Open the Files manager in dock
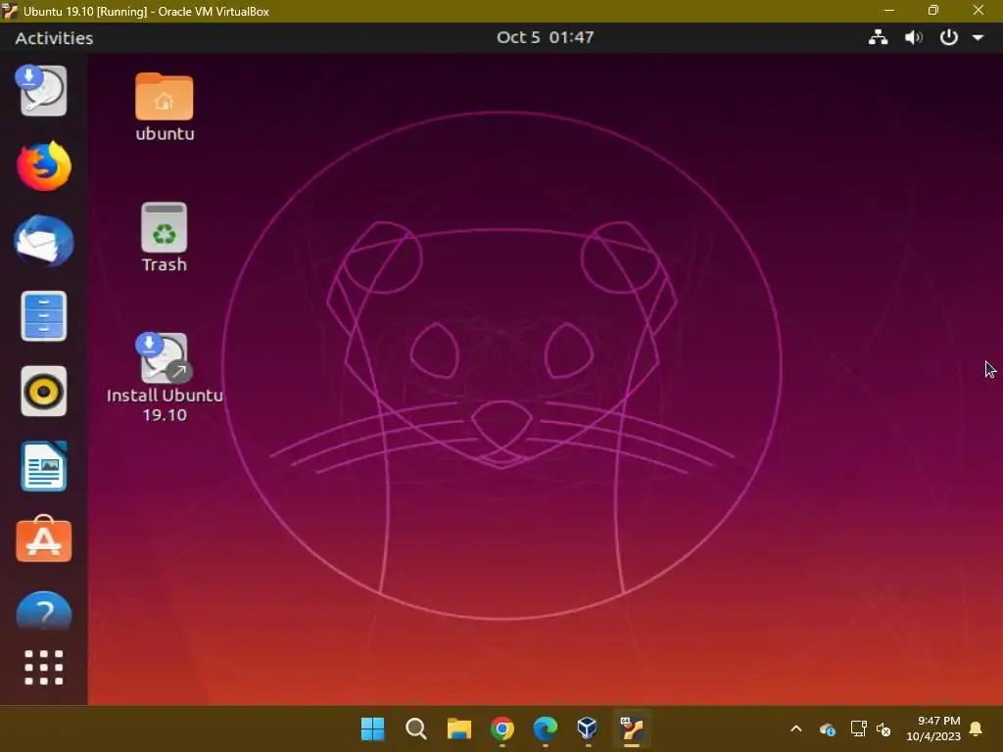This screenshot has width=1003, height=752. click(43, 316)
